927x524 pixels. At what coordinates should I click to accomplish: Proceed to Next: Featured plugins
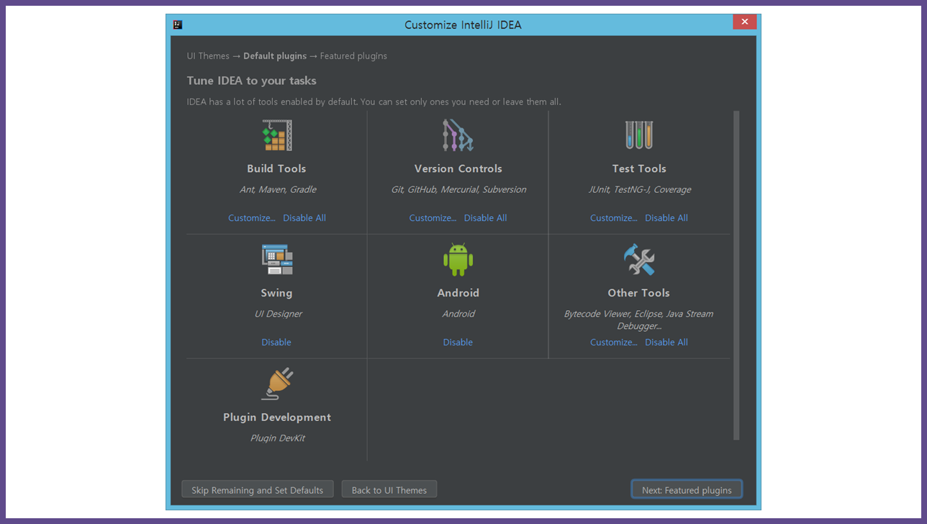tap(687, 490)
